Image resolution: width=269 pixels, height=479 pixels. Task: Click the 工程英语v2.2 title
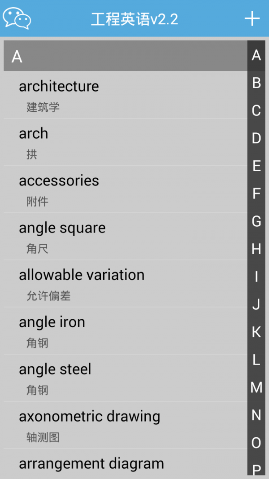pos(134,19)
